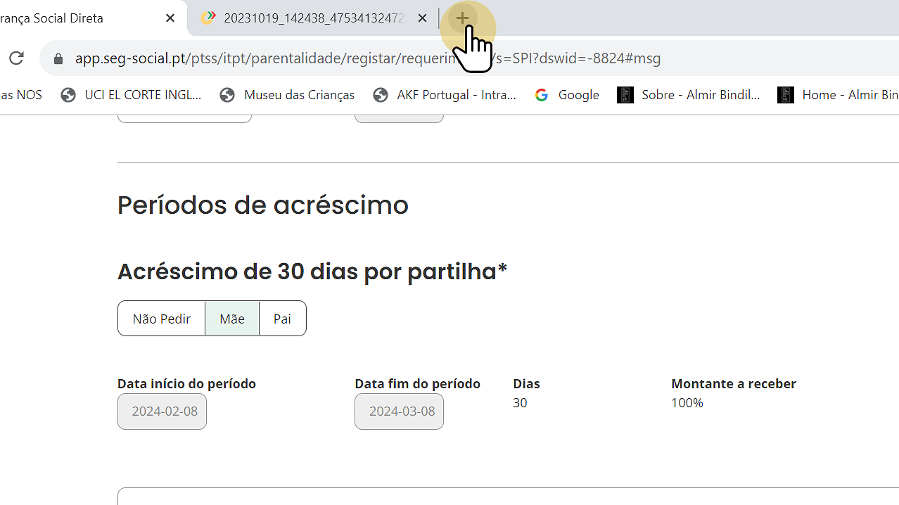The width and height of the screenshot is (899, 505).
Task: Open Museu das Crianças bookmark
Action: pyautogui.click(x=287, y=95)
